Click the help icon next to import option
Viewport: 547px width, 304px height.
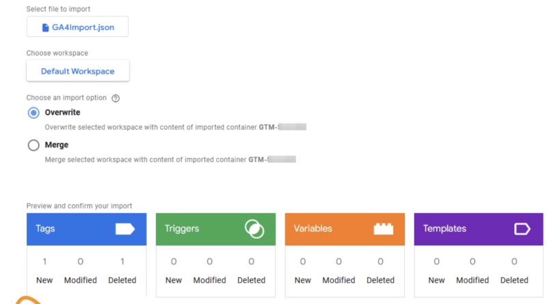click(116, 98)
